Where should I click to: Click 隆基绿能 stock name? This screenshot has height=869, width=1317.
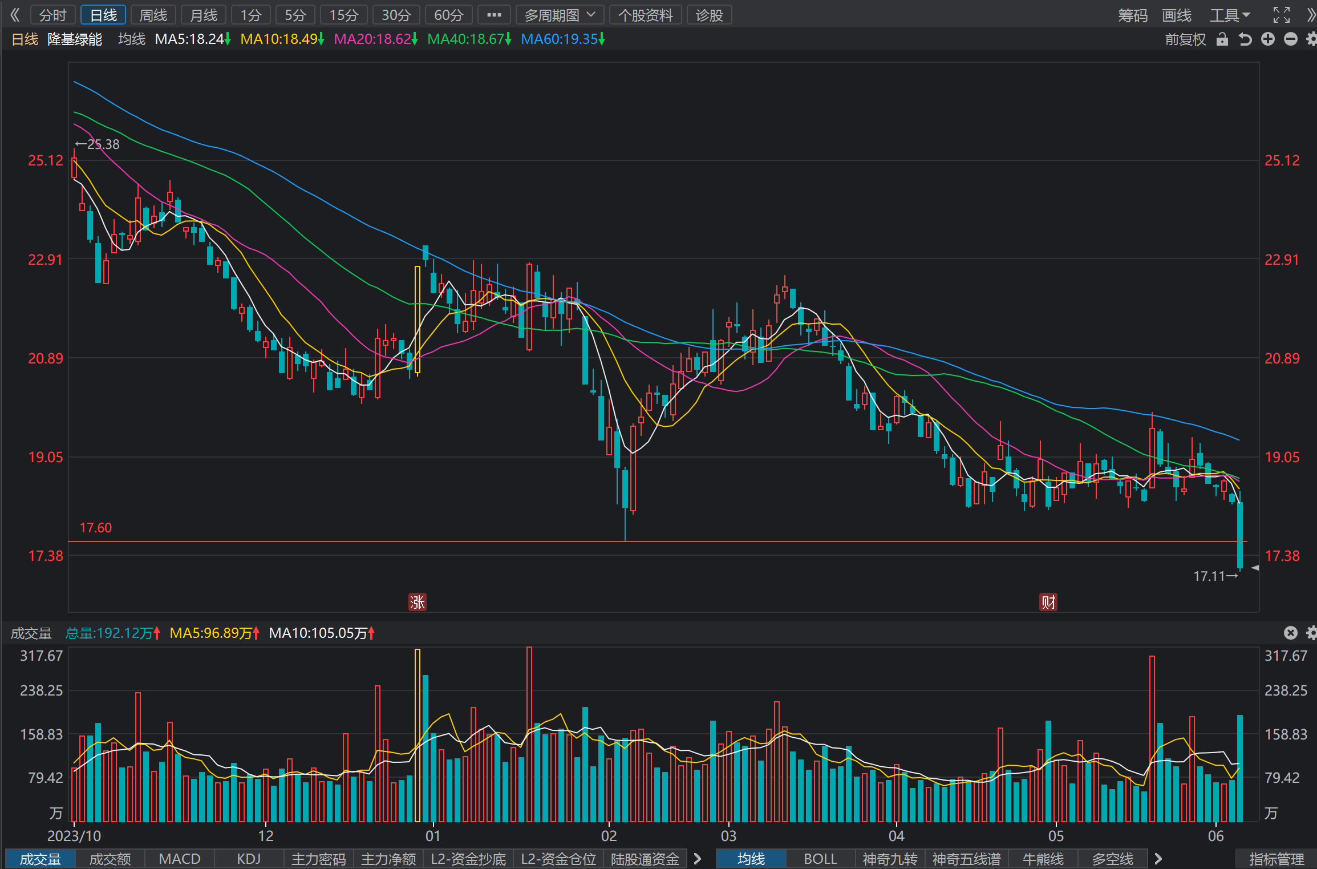pyautogui.click(x=75, y=39)
